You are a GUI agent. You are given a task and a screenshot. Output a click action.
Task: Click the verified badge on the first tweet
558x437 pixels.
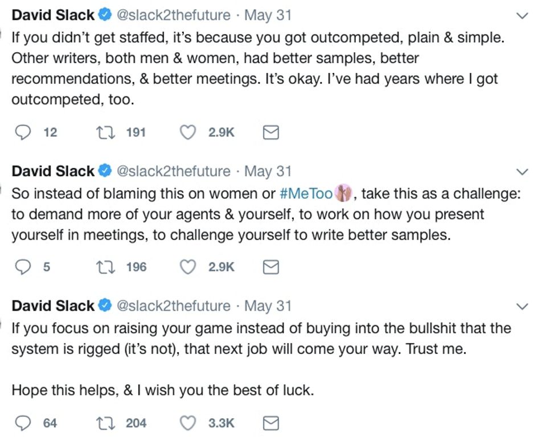coord(105,16)
